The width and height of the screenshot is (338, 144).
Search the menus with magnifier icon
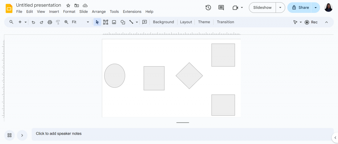point(11,22)
